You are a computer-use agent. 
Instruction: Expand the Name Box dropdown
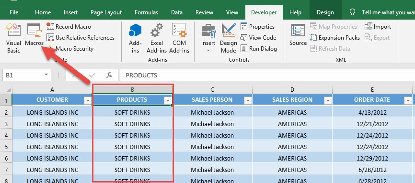pos(46,75)
